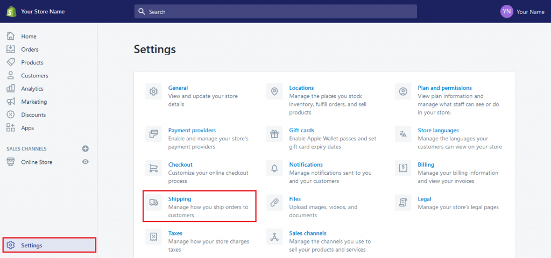This screenshot has width=551, height=258.
Task: Click the YN user avatar
Action: coord(507,12)
